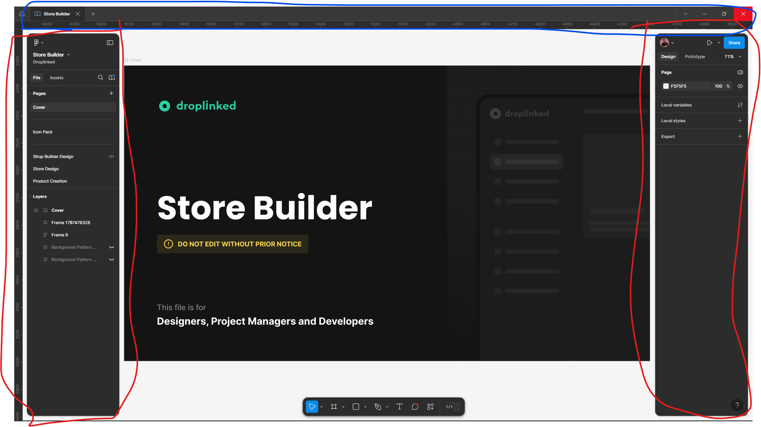Click the blue Share button
Viewport: 761px width, 427px height.
(x=734, y=43)
